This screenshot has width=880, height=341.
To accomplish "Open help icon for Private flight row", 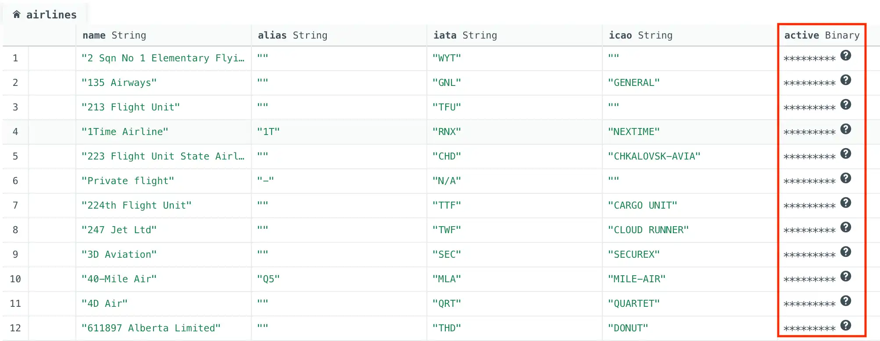I will [x=845, y=178].
